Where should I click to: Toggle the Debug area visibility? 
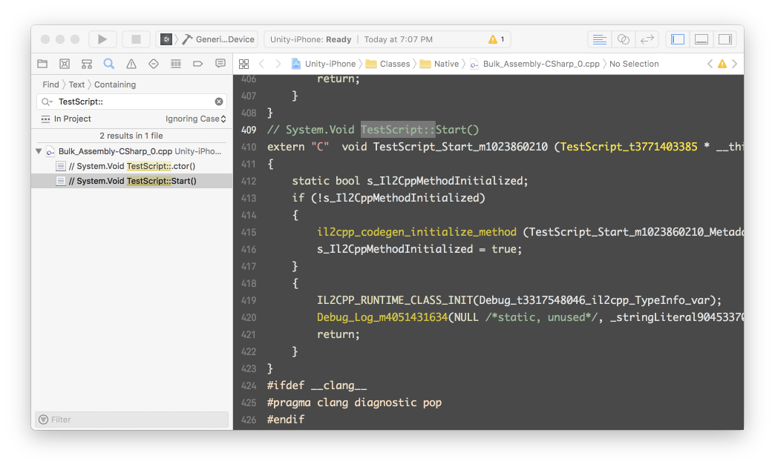[702, 39]
